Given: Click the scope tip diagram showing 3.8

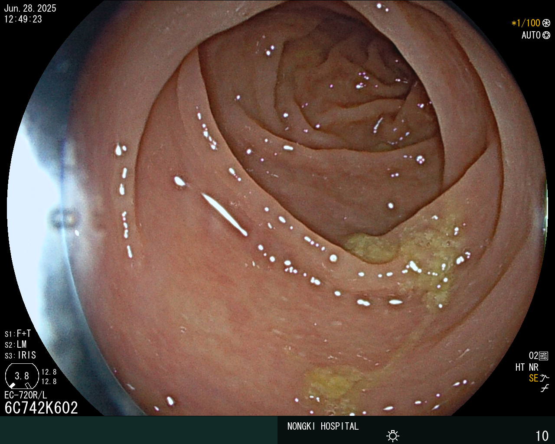Looking at the screenshot, I should click(22, 376).
